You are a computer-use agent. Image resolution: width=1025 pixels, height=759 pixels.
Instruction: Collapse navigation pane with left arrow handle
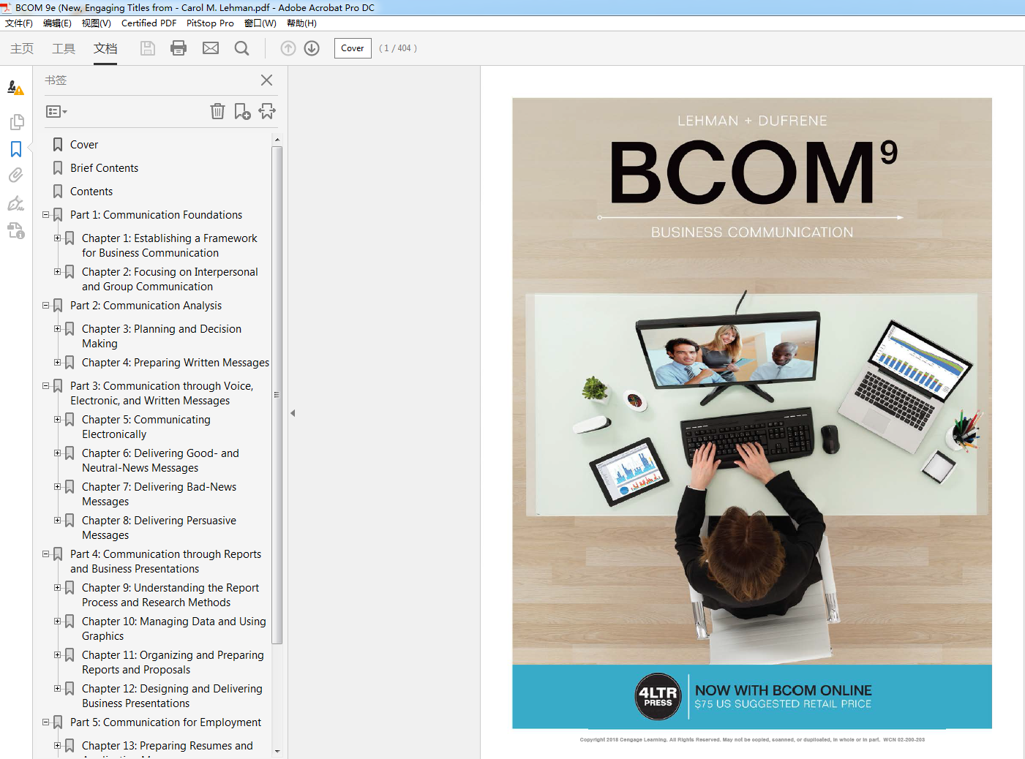[293, 413]
